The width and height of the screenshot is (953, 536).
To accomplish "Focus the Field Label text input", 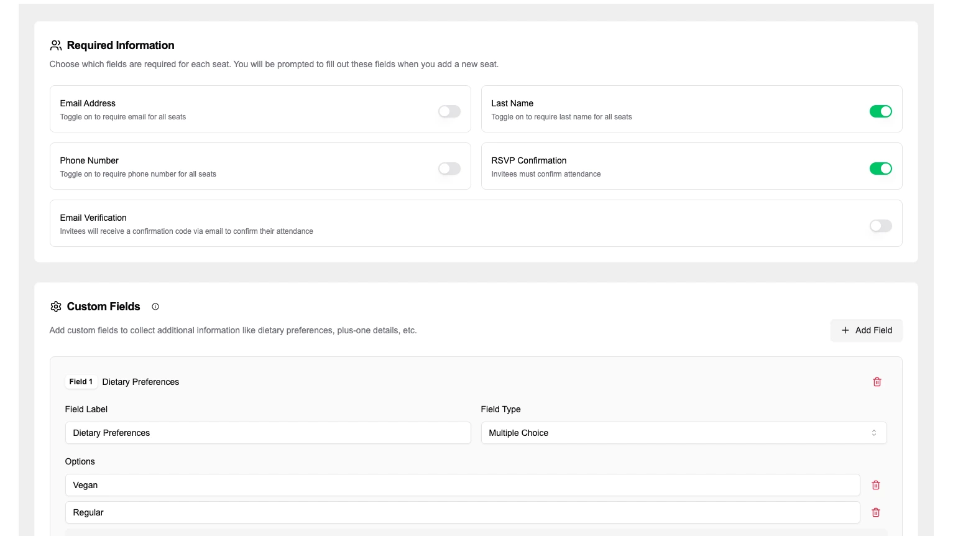I will click(x=267, y=433).
